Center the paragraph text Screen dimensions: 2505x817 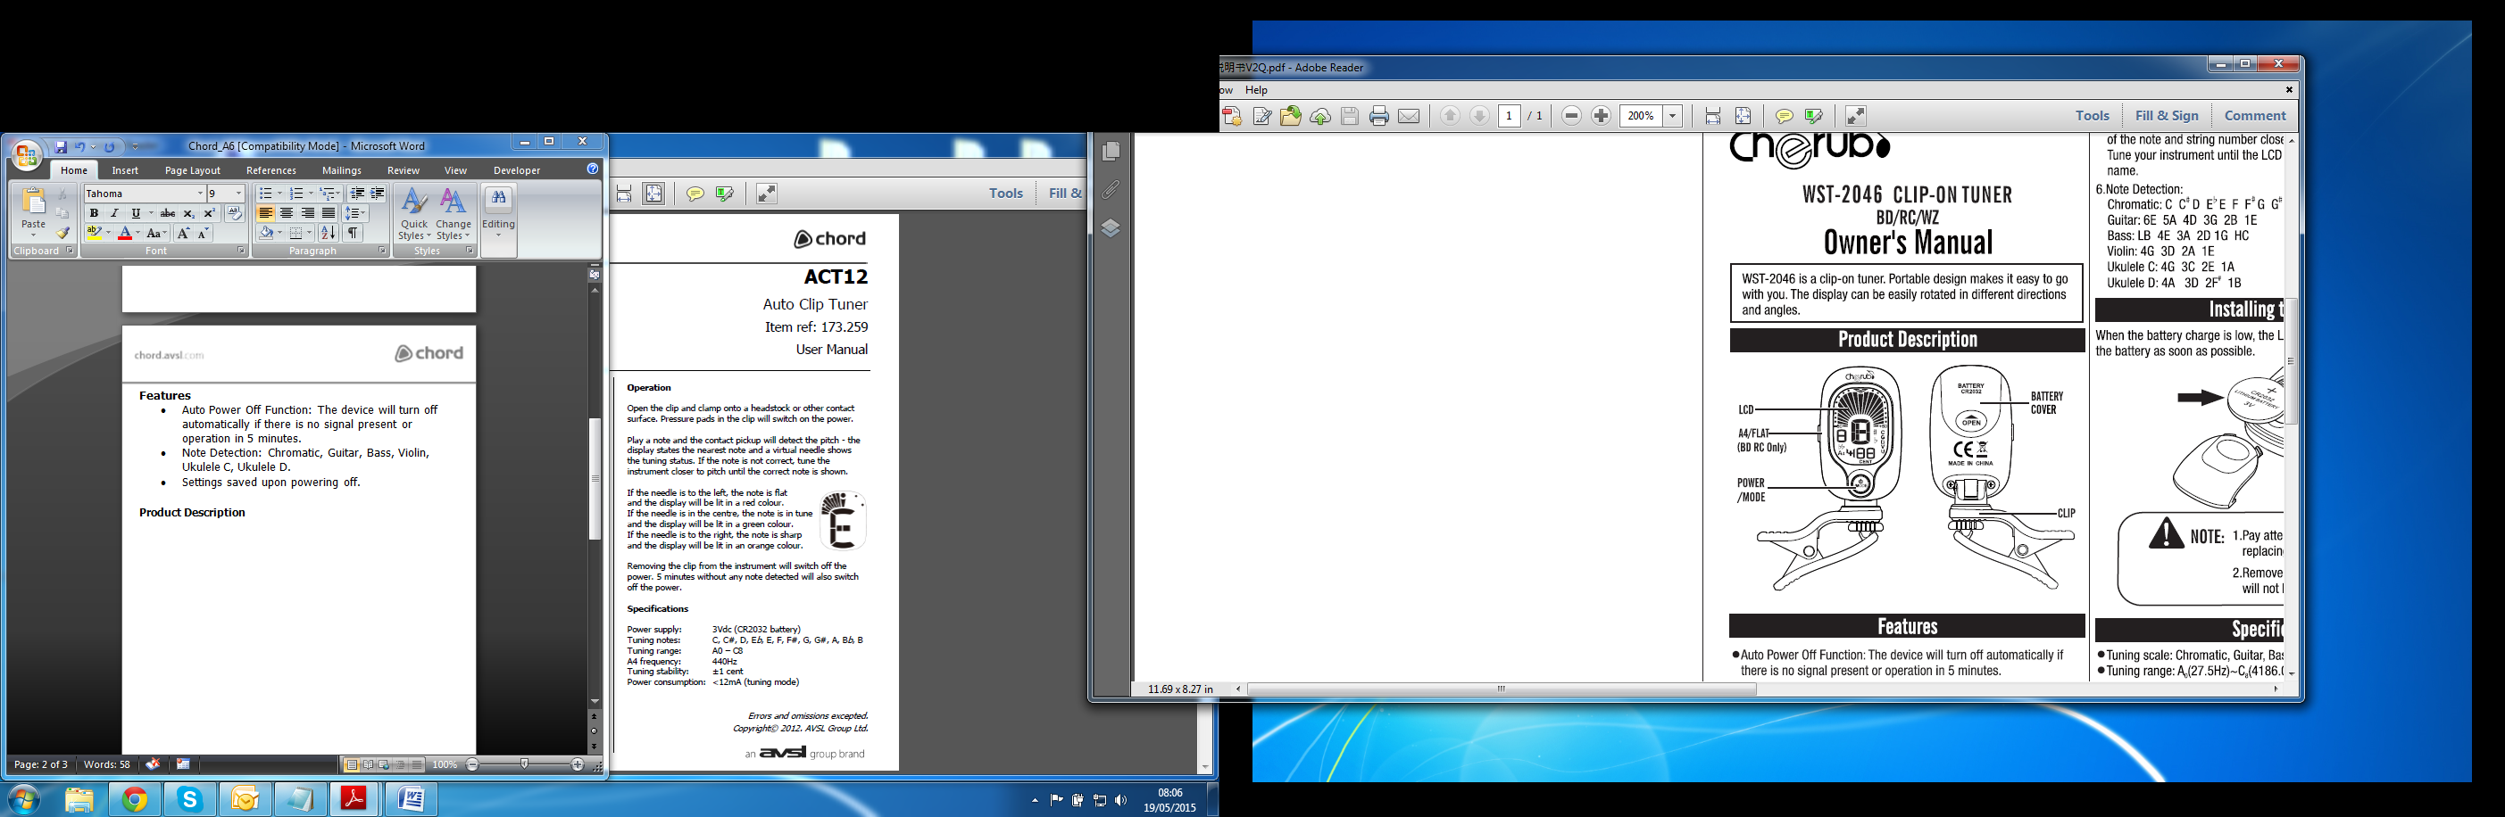point(287,214)
